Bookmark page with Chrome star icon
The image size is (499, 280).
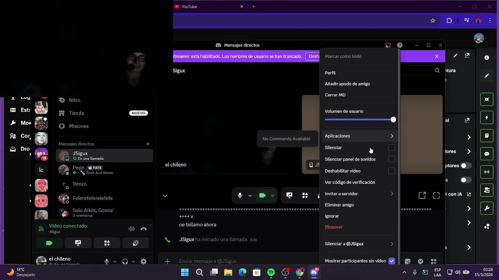click(433, 21)
